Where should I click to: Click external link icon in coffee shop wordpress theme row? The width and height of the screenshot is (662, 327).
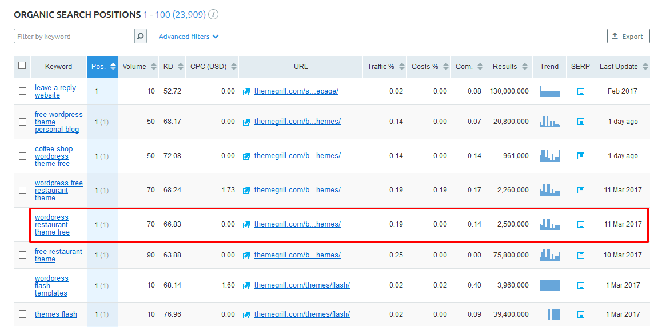coord(246,156)
